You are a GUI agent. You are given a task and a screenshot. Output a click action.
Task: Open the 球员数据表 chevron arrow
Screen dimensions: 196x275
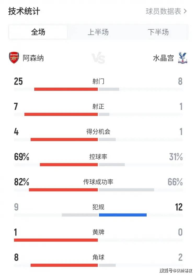coord(185,11)
